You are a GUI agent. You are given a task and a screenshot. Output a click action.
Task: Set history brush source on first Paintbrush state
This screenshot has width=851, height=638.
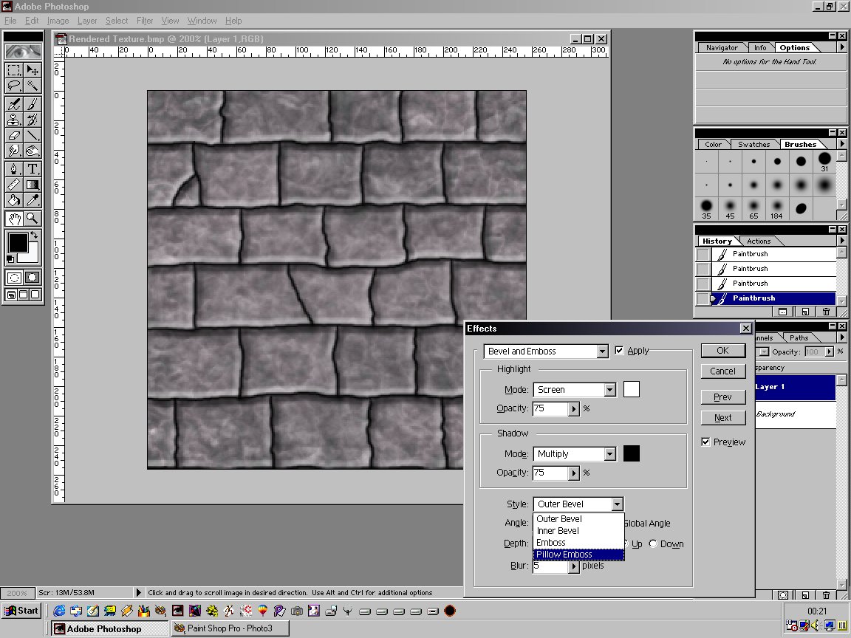(703, 254)
